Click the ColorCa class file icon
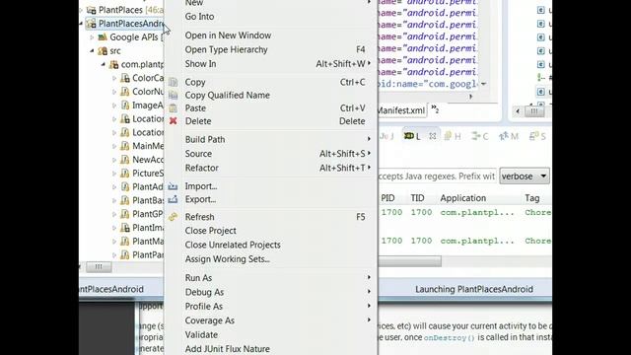 click(125, 78)
